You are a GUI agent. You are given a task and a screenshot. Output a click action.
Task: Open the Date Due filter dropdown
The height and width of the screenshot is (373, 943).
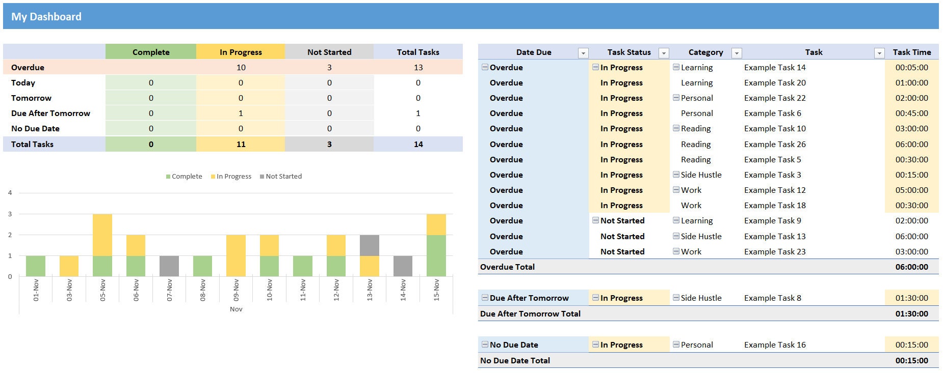(583, 53)
